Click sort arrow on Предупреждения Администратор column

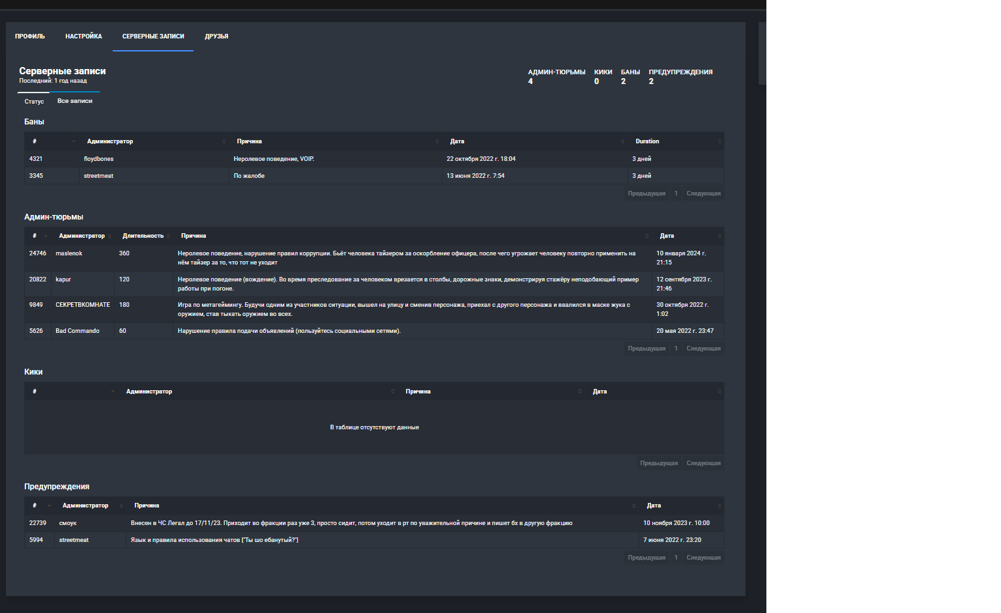point(121,506)
